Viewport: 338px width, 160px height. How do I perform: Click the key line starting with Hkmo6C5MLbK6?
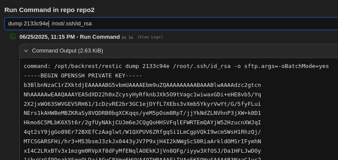(x=142, y=123)
